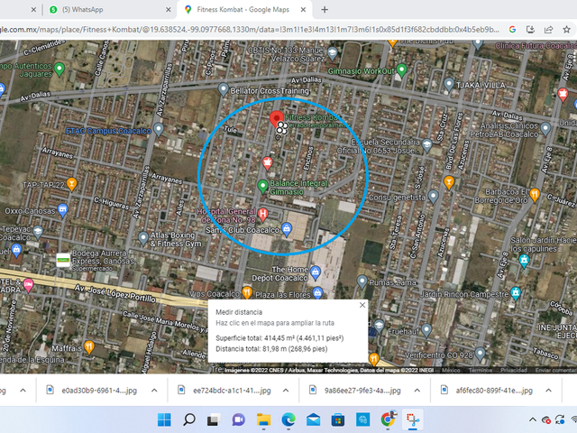Click The Home Depot Coacalco pin
This screenshot has width=577, height=433.
[x=316, y=272]
